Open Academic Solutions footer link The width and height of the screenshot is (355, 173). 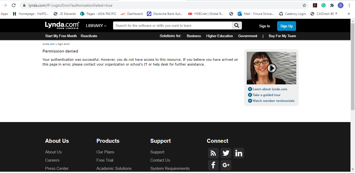(114, 168)
